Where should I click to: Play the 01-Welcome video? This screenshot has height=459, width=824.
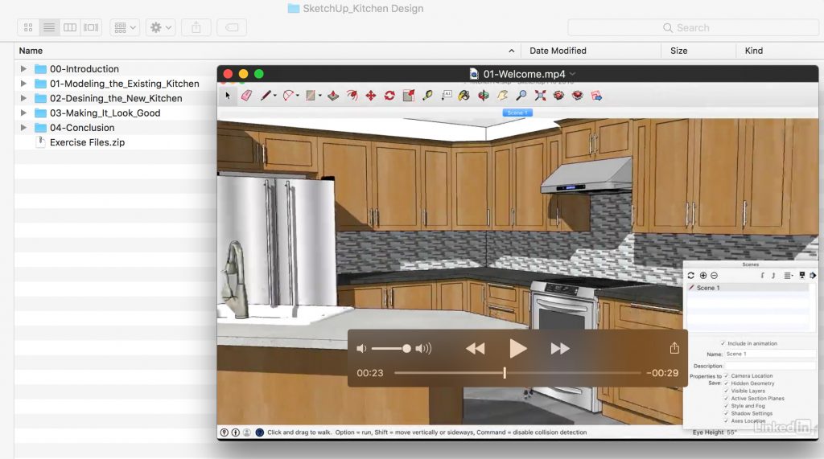point(517,349)
